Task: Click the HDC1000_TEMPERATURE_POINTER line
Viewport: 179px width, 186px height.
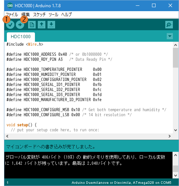Action: pyautogui.click(x=54, y=69)
